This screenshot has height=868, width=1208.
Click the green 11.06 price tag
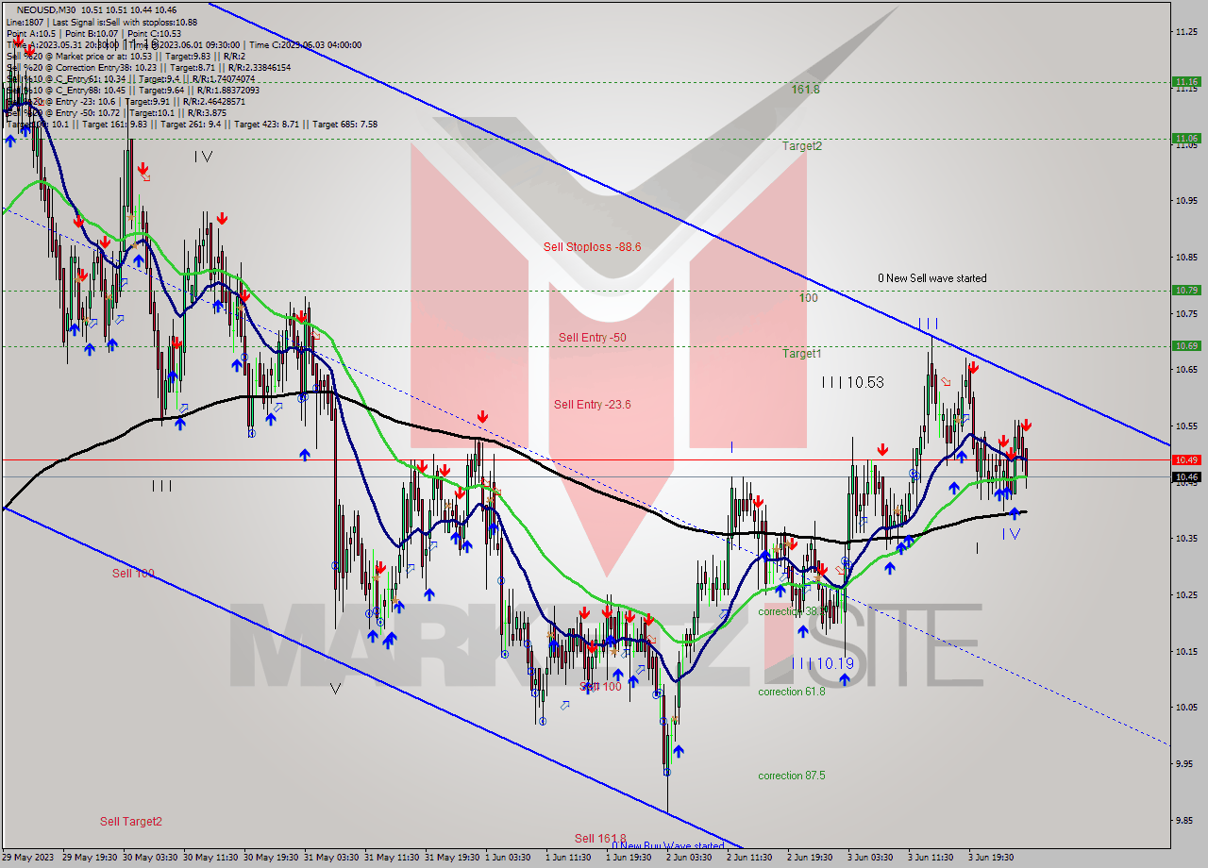point(1186,139)
